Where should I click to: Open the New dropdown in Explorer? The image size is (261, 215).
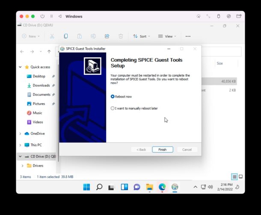pos(31,36)
